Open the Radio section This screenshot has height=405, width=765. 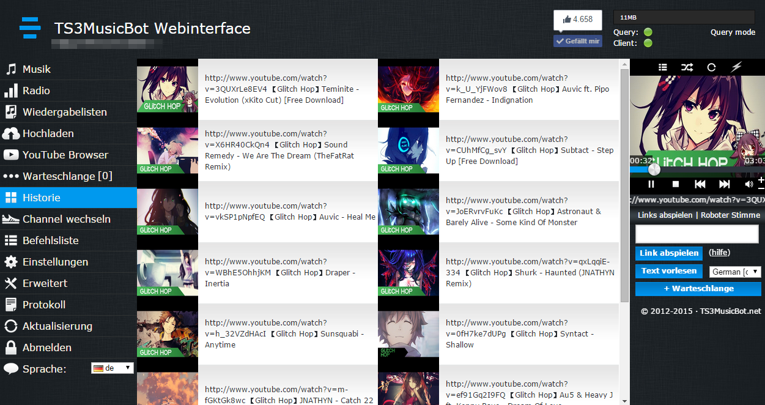click(x=68, y=91)
